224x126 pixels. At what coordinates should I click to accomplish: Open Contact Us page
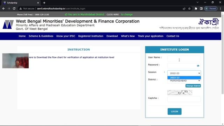[x=173, y=36]
